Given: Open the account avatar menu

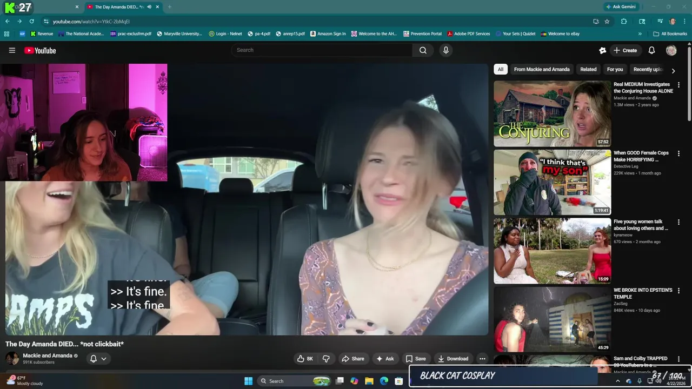Looking at the screenshot, I should [671, 50].
